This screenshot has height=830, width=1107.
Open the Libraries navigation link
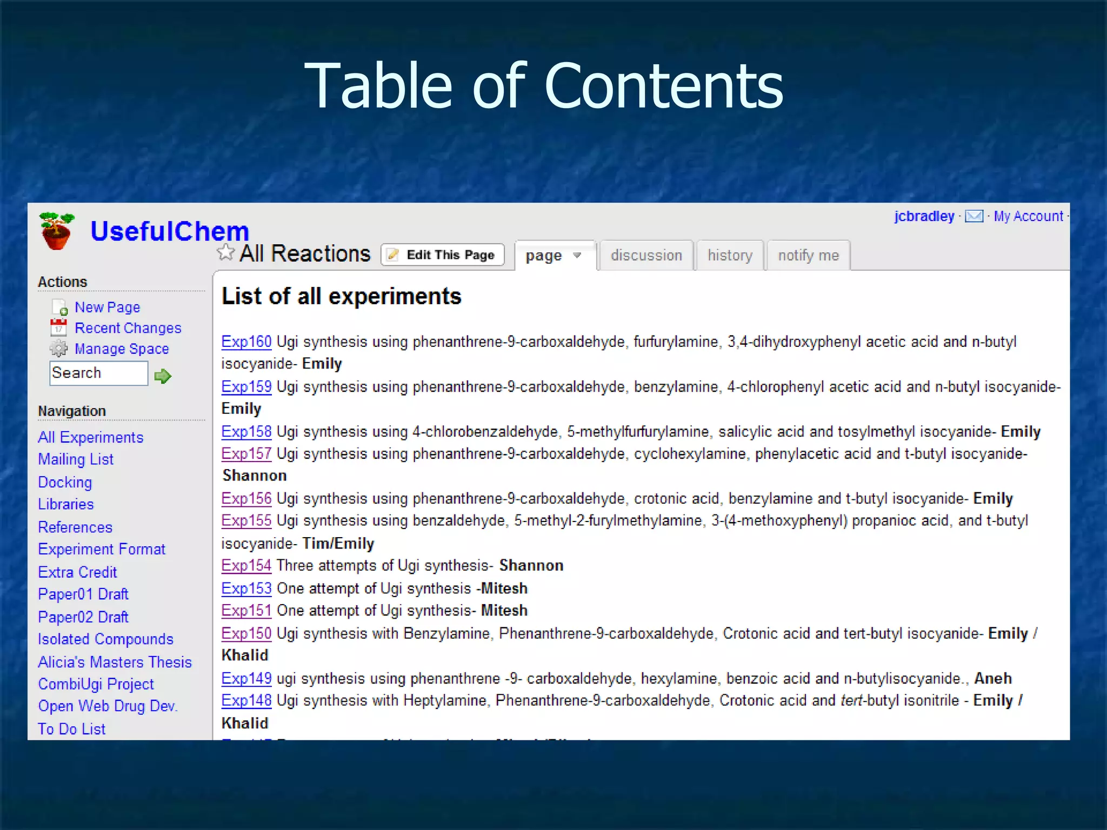tap(66, 504)
